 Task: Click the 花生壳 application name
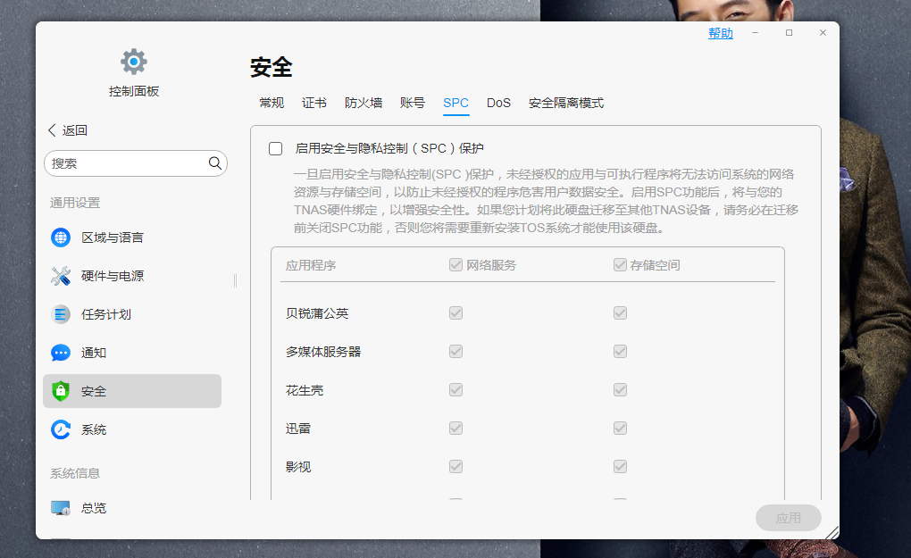[x=305, y=390]
